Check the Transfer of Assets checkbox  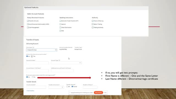pos(28,21)
